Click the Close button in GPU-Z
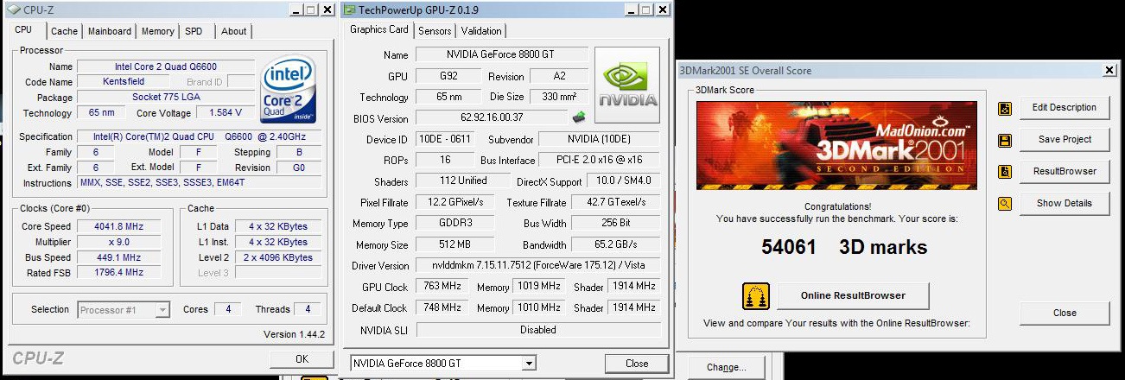The image size is (1125, 380). [637, 364]
